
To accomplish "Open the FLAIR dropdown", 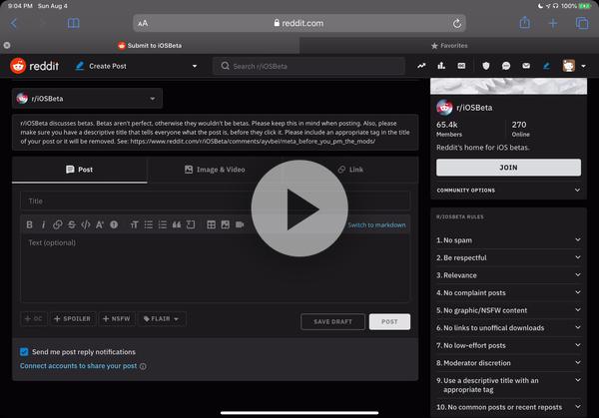I will click(162, 319).
